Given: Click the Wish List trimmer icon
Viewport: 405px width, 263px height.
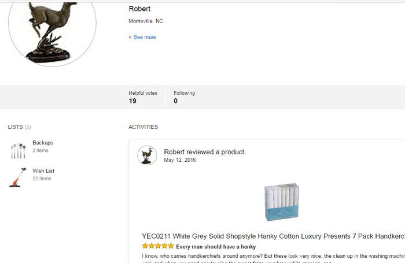Looking at the screenshot, I should [x=16, y=176].
